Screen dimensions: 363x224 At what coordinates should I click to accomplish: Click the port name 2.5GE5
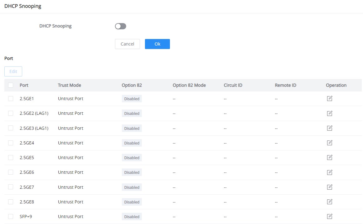click(27, 158)
